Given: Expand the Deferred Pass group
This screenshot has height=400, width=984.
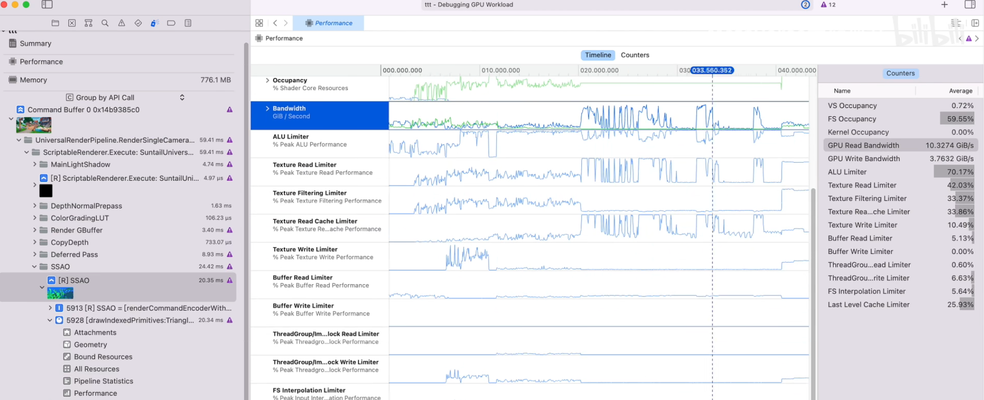Looking at the screenshot, I should [35, 254].
